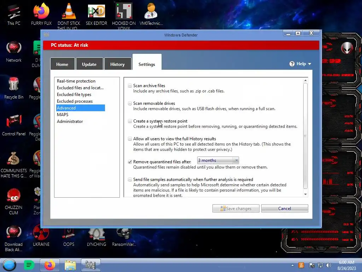The height and width of the screenshot is (272, 362).
Task: Select Excluded processes entry
Action: (75, 101)
